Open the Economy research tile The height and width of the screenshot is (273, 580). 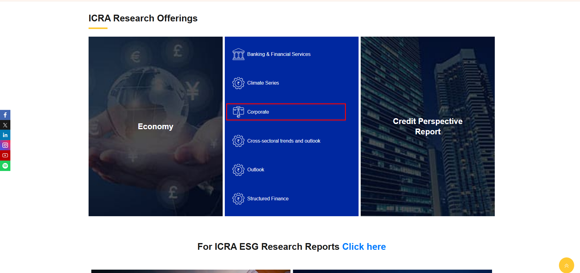tap(155, 126)
